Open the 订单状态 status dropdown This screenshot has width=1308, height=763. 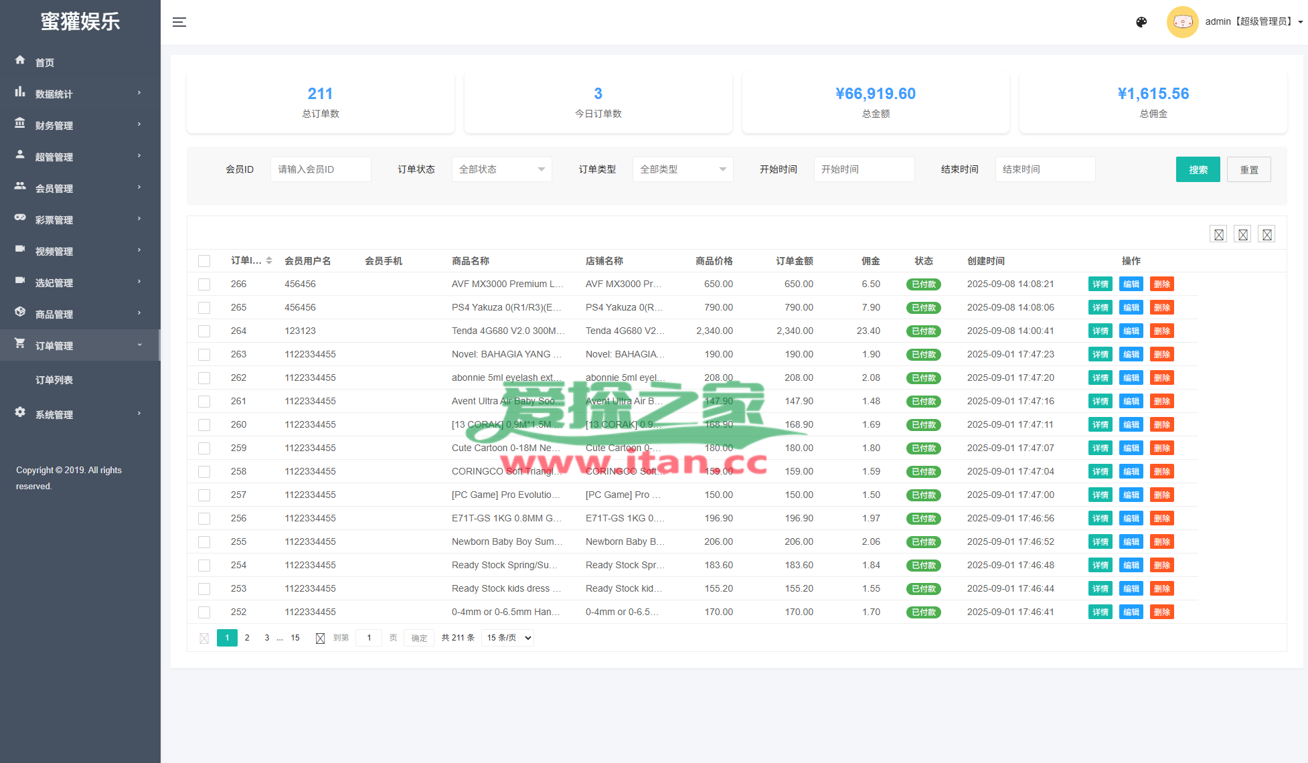[x=501, y=169]
